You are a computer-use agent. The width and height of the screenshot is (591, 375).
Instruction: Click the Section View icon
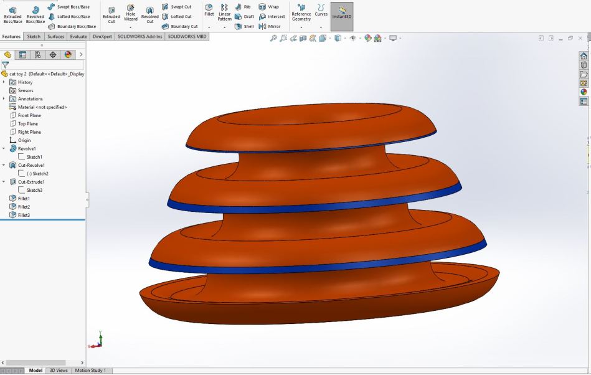click(x=303, y=38)
